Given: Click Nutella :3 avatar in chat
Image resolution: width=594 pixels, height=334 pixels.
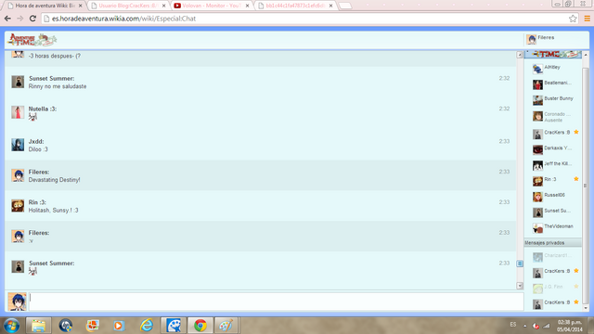Looking at the screenshot, I should pyautogui.click(x=18, y=112).
